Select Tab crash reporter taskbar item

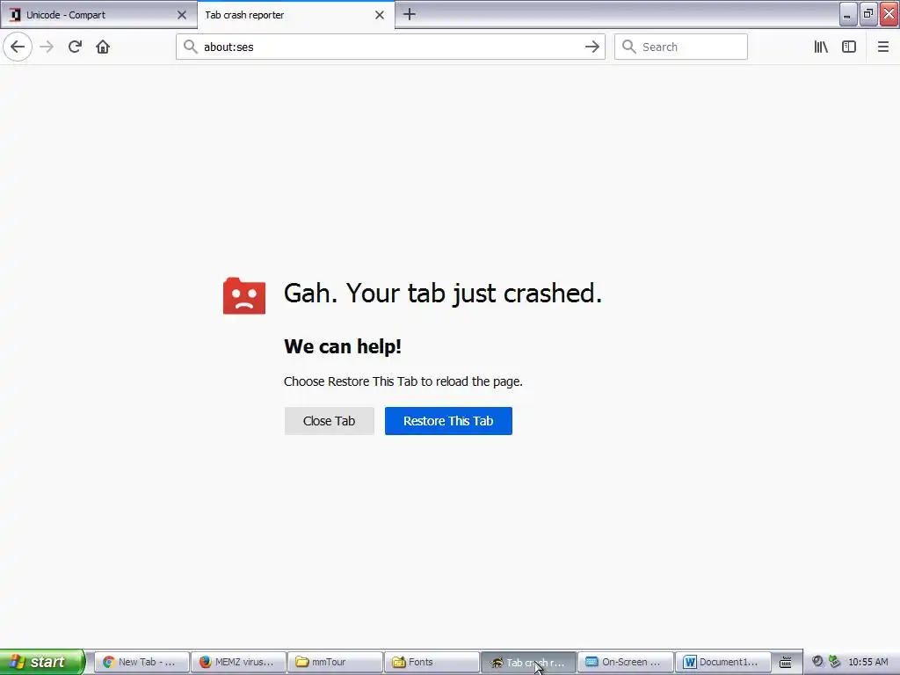(x=528, y=662)
